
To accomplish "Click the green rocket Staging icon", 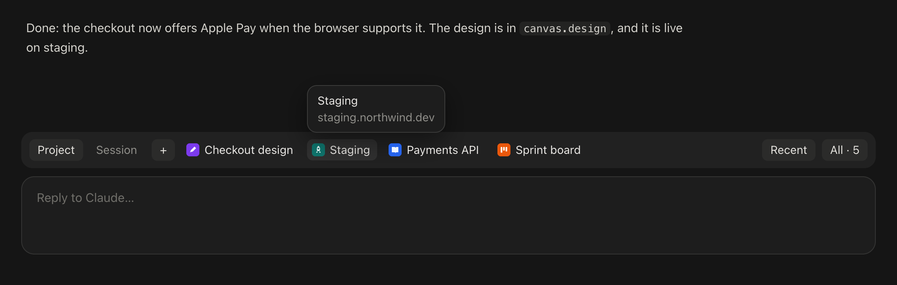I will pos(318,150).
